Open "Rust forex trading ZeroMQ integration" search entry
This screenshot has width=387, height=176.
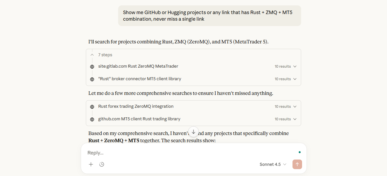coord(136,106)
